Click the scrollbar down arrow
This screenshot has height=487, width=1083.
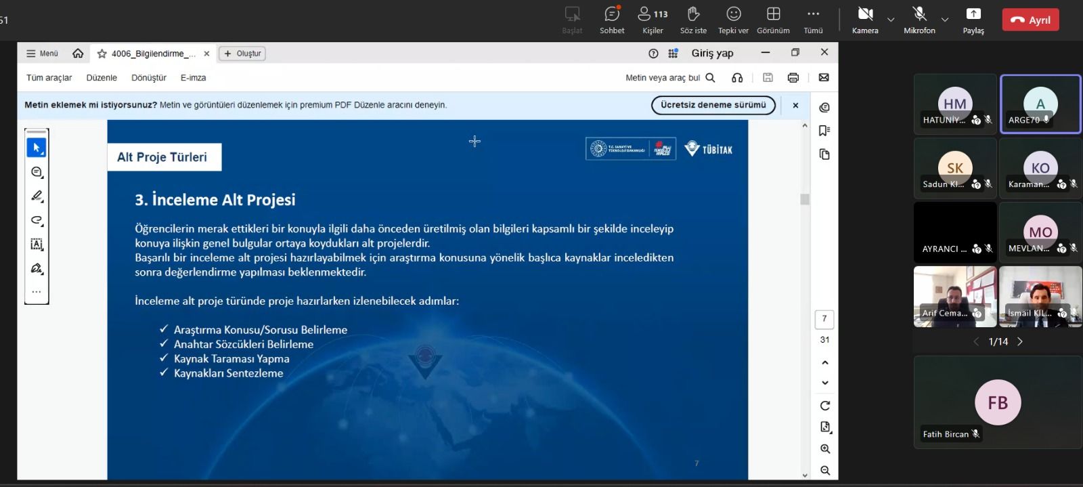[805, 475]
